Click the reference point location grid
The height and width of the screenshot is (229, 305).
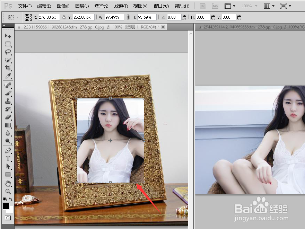[x=28, y=17]
